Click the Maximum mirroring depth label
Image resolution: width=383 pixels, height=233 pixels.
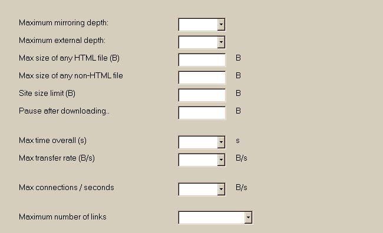64,23
